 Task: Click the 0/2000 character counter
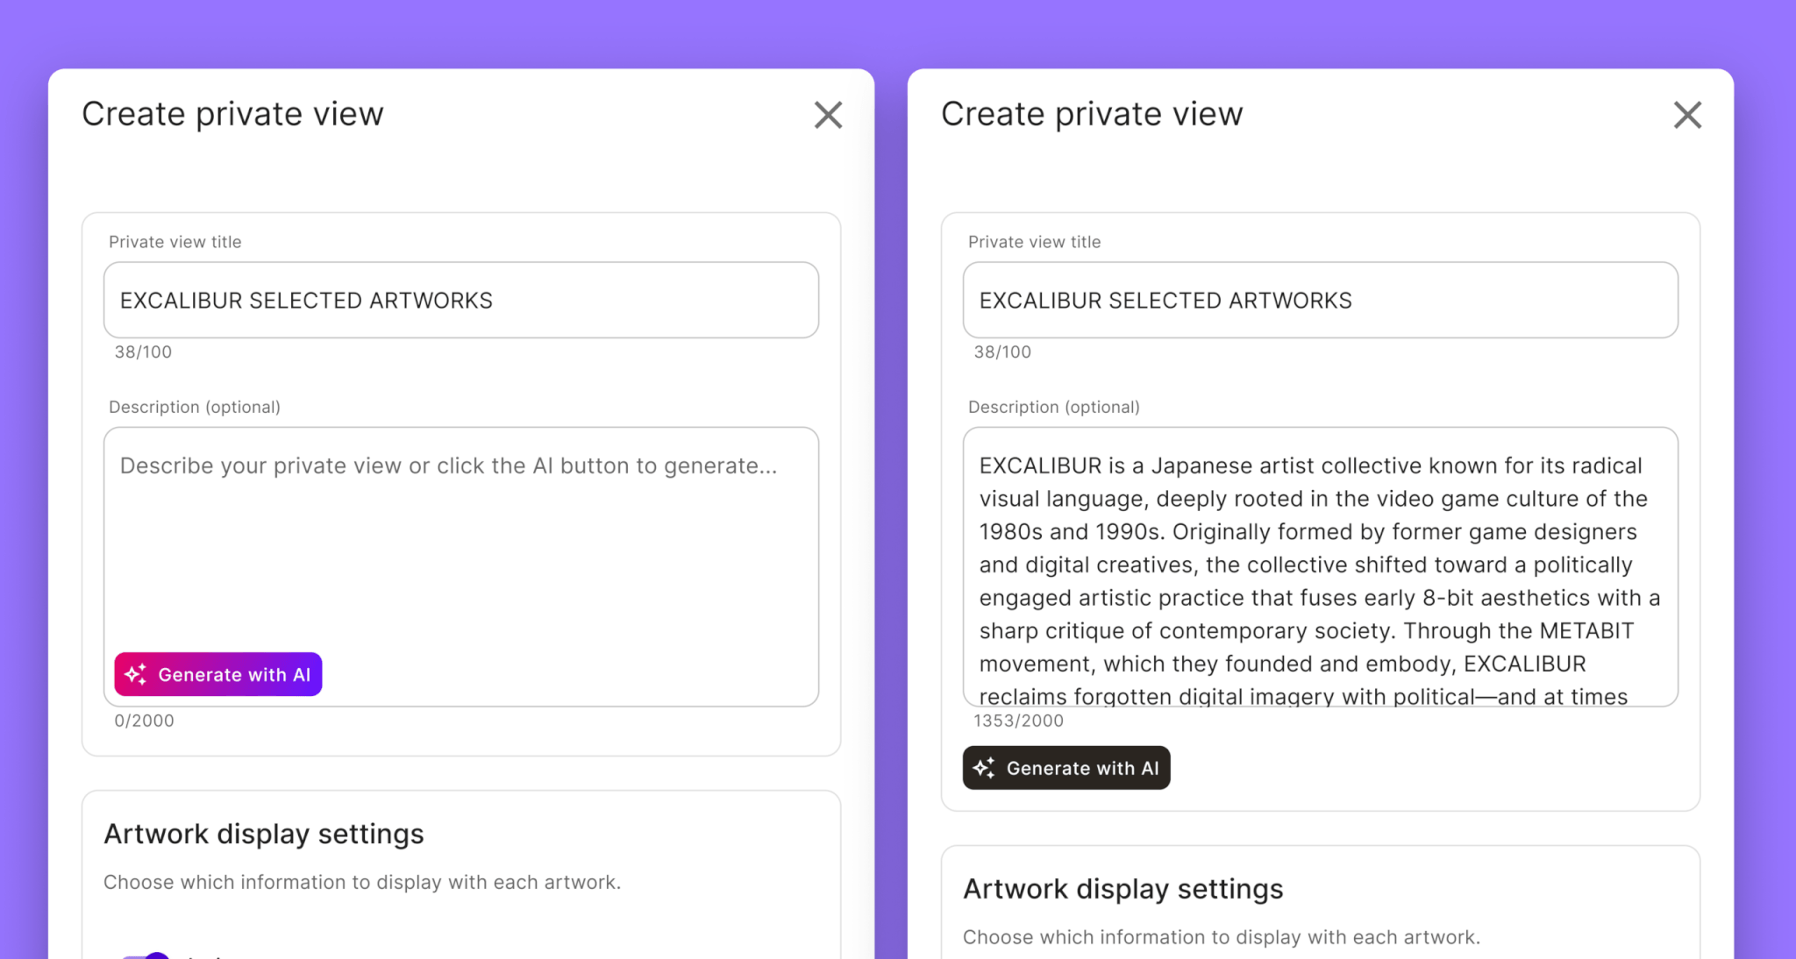[x=145, y=721]
